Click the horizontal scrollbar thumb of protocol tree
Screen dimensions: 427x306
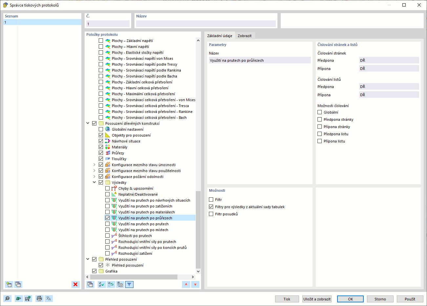pos(133,277)
